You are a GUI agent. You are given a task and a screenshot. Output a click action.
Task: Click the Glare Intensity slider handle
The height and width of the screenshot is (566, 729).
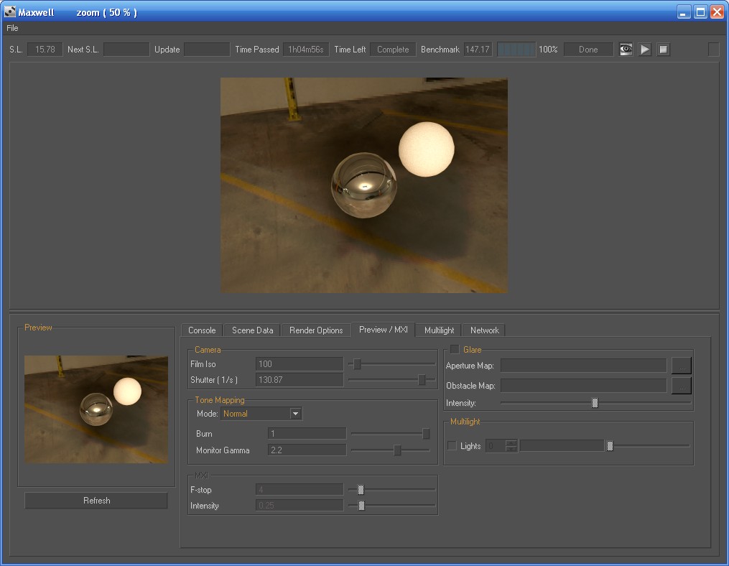click(595, 403)
